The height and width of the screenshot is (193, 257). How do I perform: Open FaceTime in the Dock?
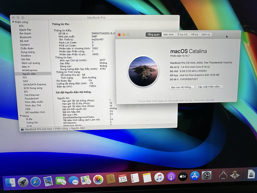(61, 181)
